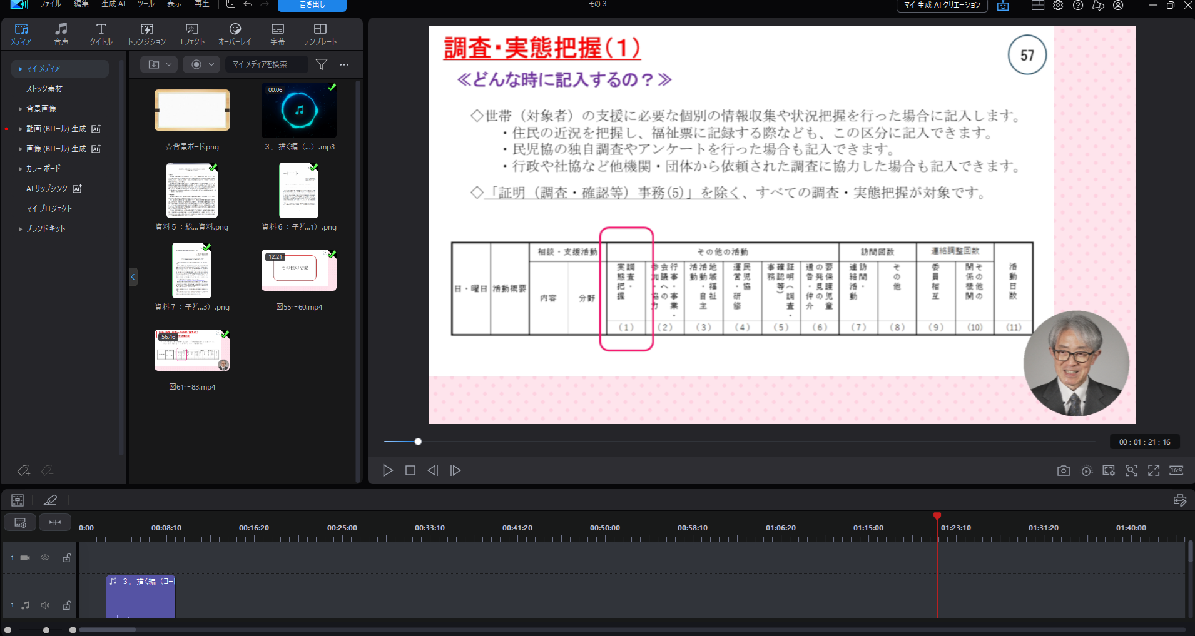Click the マイ生成AIクリエーション button
The image size is (1195, 636).
[942, 5]
